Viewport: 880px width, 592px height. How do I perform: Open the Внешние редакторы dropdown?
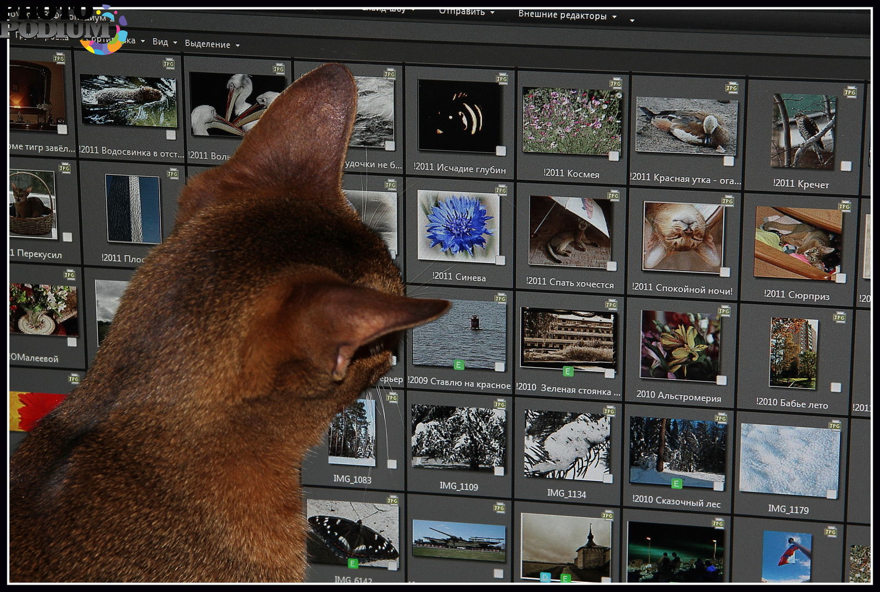567,15
